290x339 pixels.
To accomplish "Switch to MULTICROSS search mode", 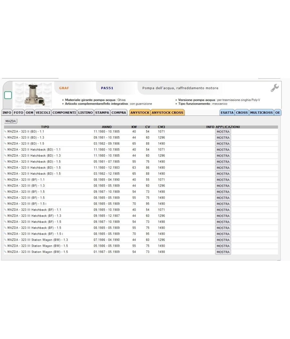I will (261, 112).
